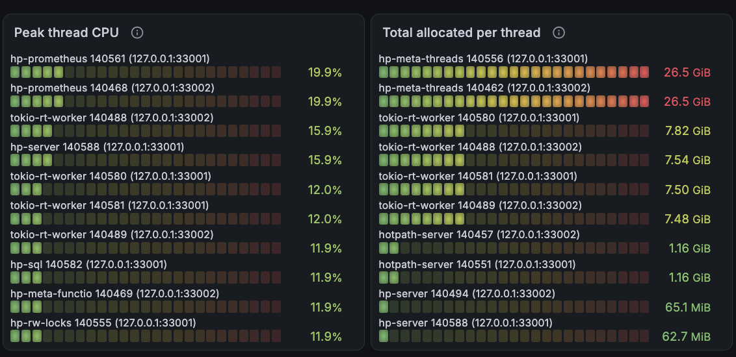Click tokio-rt-worker 140489 label in allocated panel

pyautogui.click(x=480, y=205)
